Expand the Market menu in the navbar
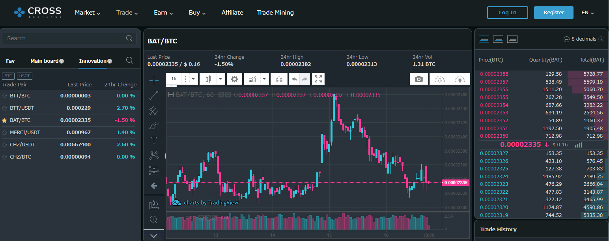This screenshot has height=241, width=609. (x=88, y=13)
